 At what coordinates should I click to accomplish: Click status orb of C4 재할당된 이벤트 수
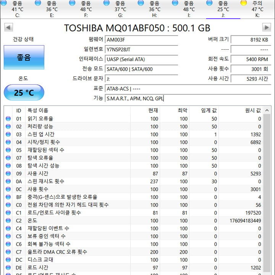(x=8, y=228)
